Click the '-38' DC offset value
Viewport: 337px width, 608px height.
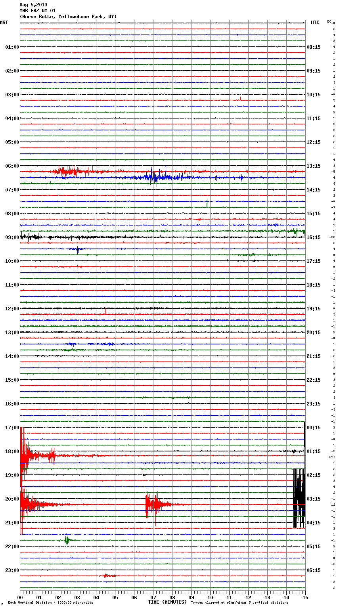332,237
